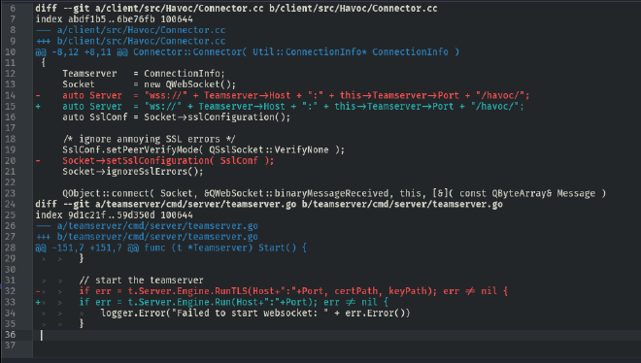This screenshot has height=363, width=641.
Task: Click the added line with "ws://"
Action: [280, 106]
